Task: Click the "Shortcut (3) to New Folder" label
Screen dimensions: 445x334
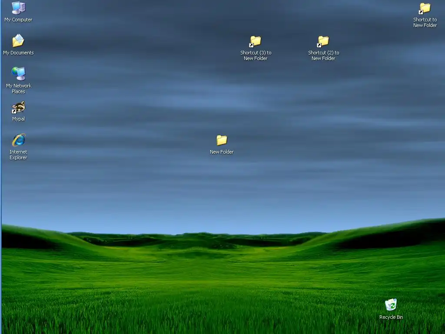Action: [x=256, y=55]
